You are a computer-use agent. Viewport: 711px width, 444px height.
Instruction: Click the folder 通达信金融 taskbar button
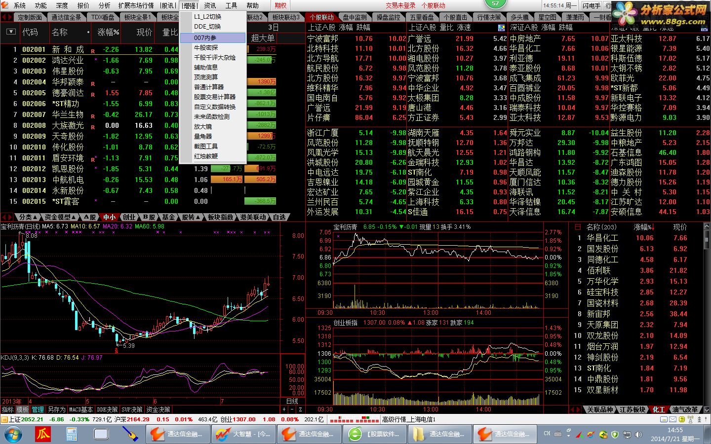[440, 434]
